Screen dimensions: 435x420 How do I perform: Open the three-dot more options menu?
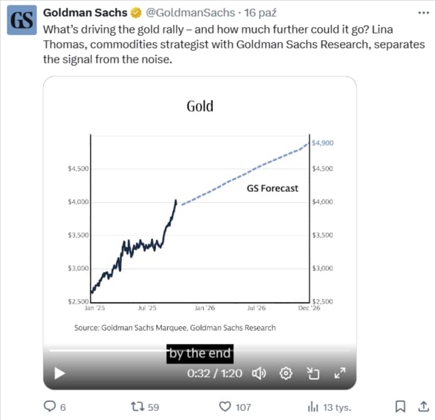coord(423,12)
